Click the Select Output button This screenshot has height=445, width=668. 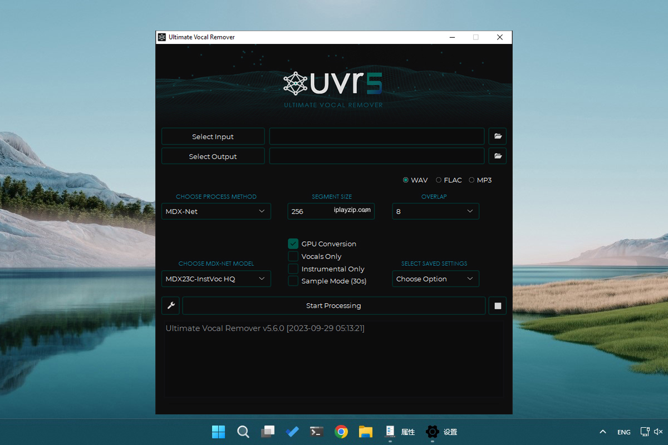tap(213, 156)
